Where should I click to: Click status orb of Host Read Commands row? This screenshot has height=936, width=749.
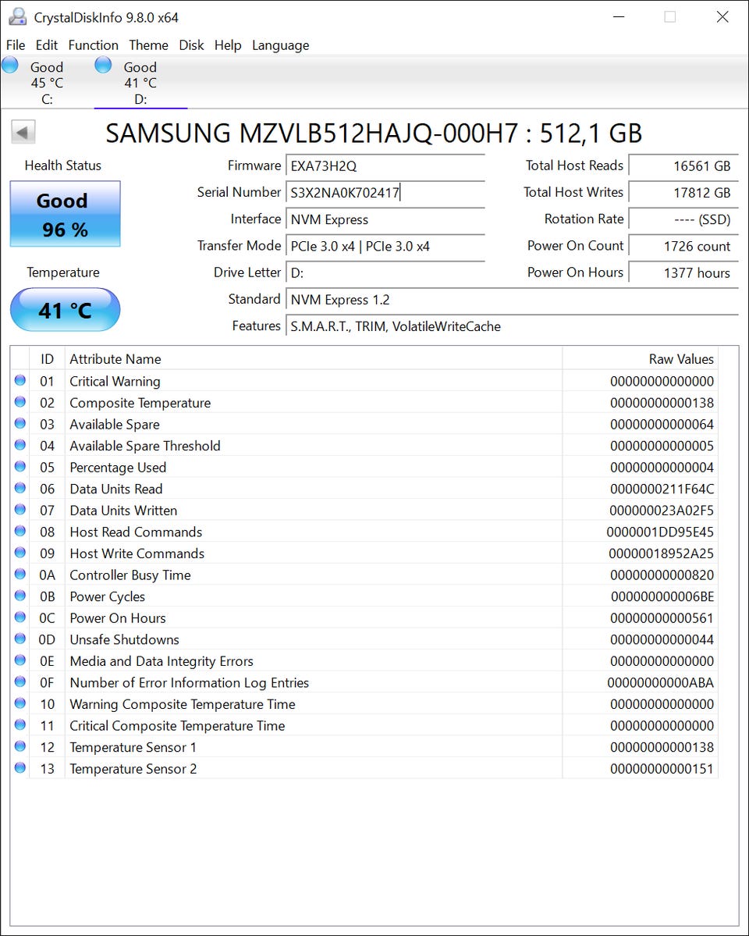pos(20,531)
